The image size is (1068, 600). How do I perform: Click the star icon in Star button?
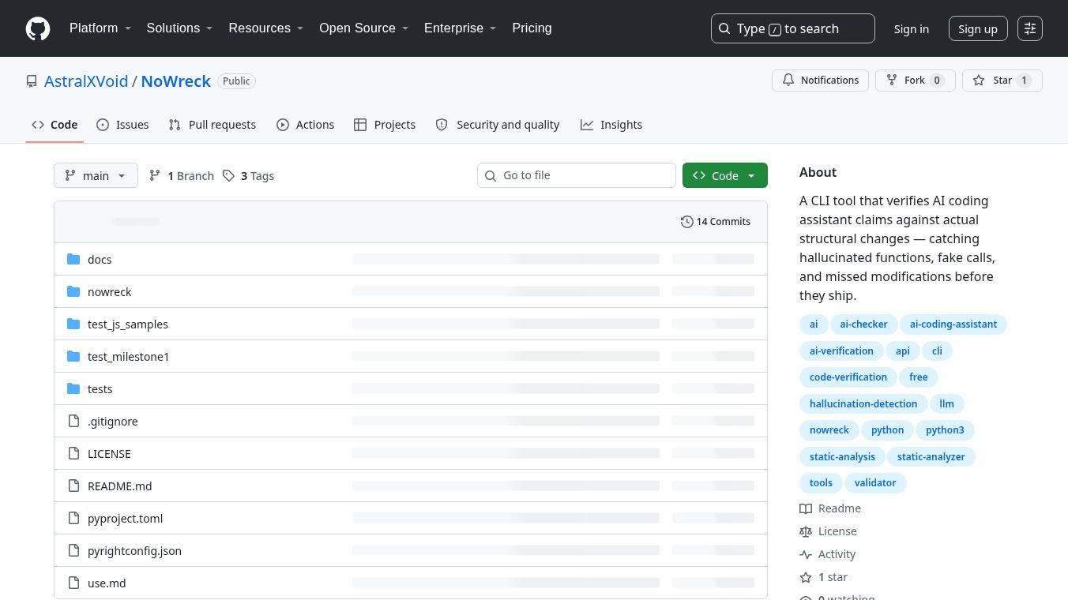click(979, 81)
